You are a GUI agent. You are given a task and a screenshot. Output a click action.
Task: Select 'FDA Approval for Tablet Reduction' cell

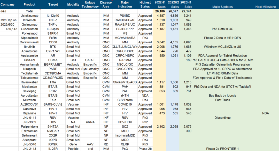click(222, 56)
